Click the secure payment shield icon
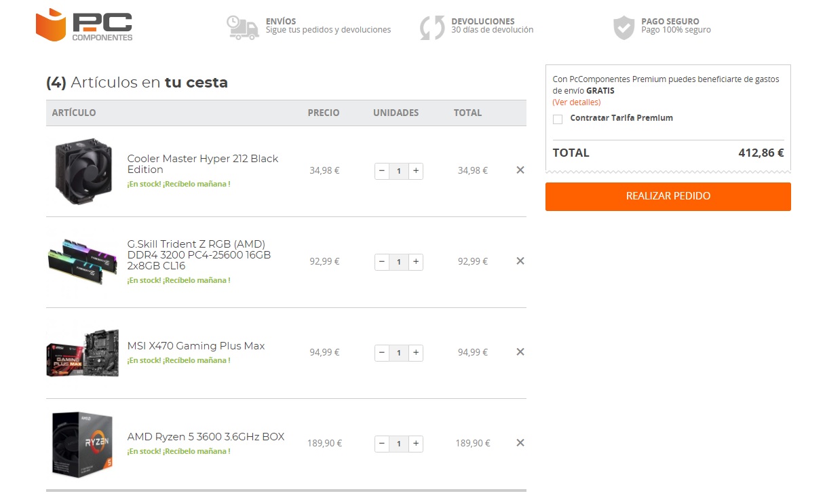This screenshot has height=500, width=825. [623, 27]
